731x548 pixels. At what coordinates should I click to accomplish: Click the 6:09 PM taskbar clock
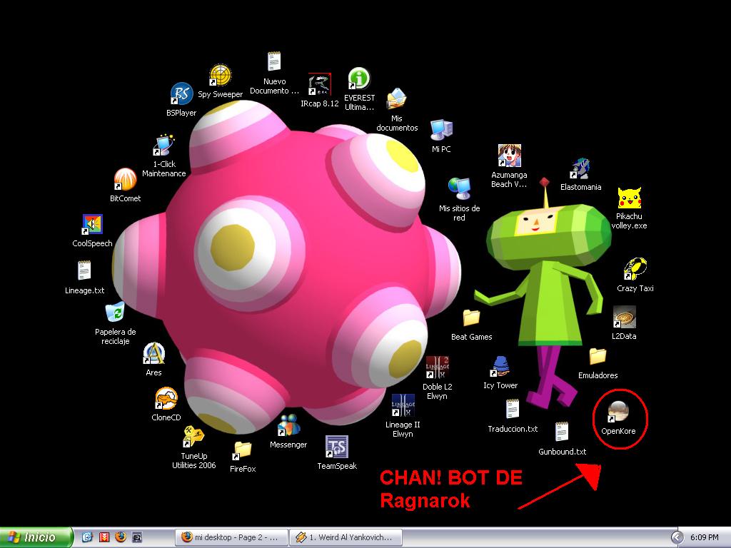click(705, 538)
